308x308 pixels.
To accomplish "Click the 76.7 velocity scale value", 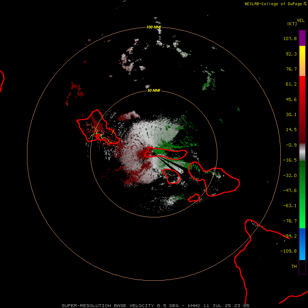I will pos(291,69).
